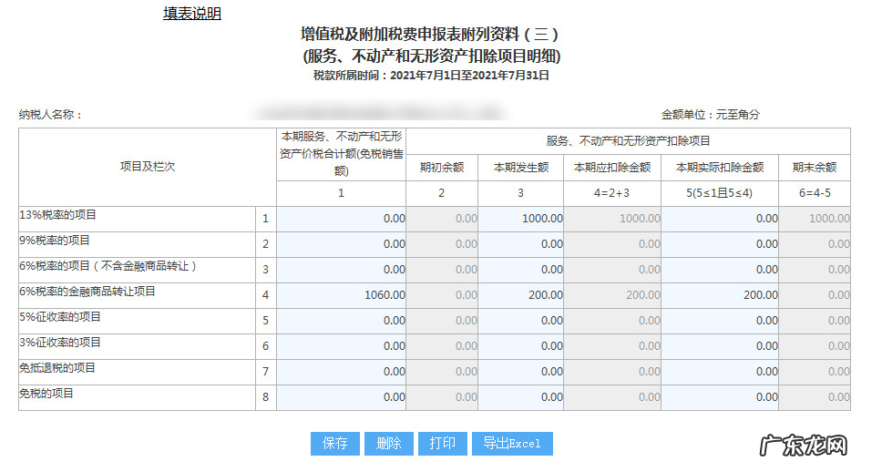Edit column 1 field for 5%征收率的项目
882x472 pixels.
pos(342,321)
